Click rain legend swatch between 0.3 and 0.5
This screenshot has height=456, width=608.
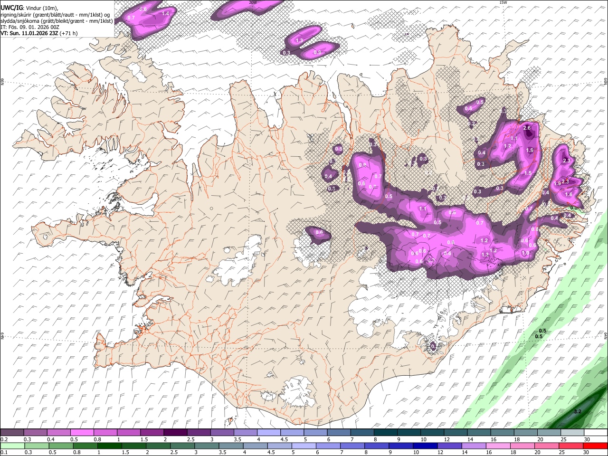36,446
